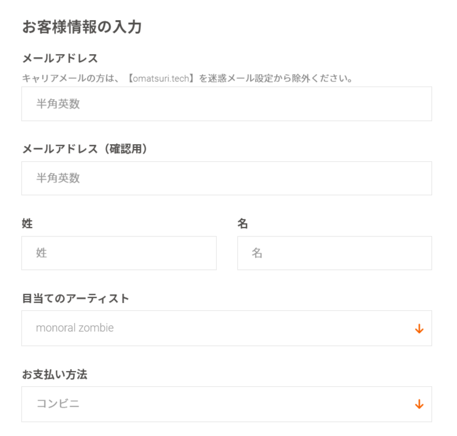Click the お支払い方法 label
Viewport: 457px width, 436px height.
[55, 375]
